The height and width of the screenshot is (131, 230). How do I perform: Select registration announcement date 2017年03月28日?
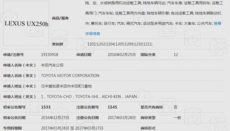pyautogui.click(x=122, y=118)
